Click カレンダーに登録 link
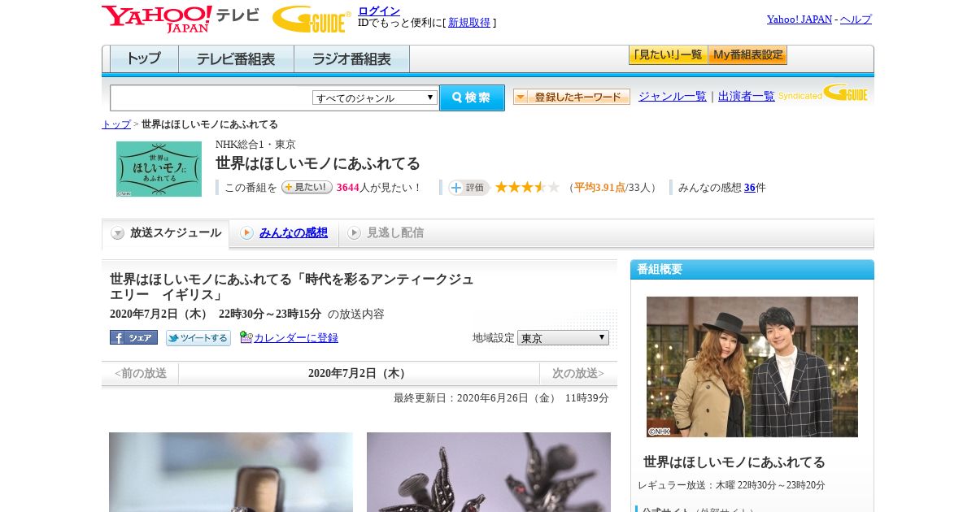The width and height of the screenshot is (976, 512). (x=296, y=338)
